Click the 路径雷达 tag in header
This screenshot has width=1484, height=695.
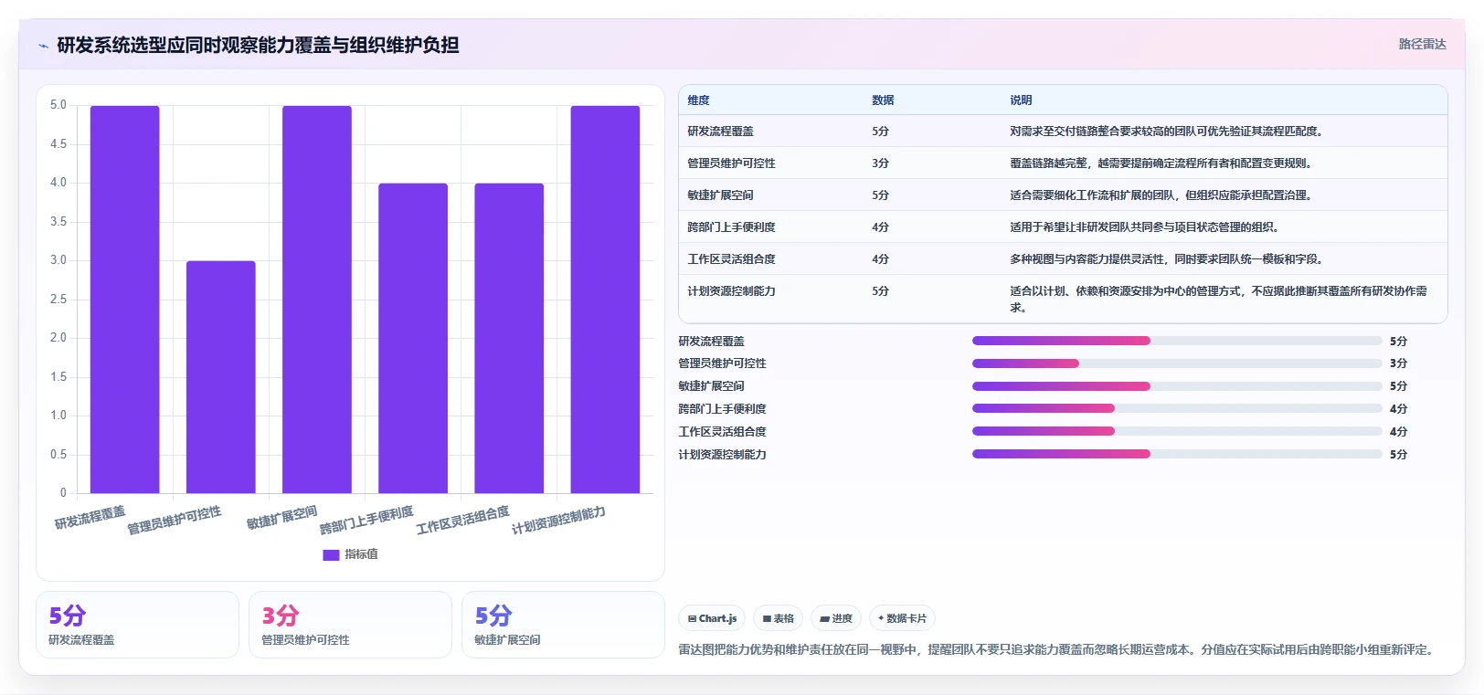pyautogui.click(x=1422, y=44)
